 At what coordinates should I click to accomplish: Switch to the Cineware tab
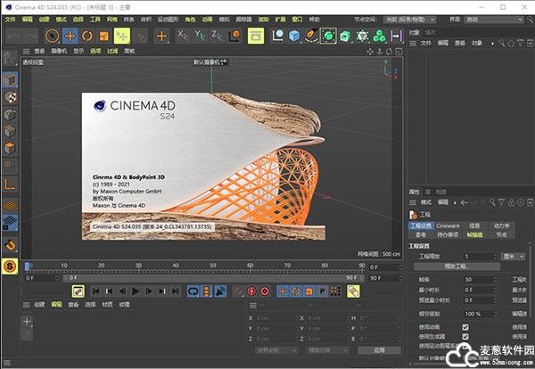448,225
